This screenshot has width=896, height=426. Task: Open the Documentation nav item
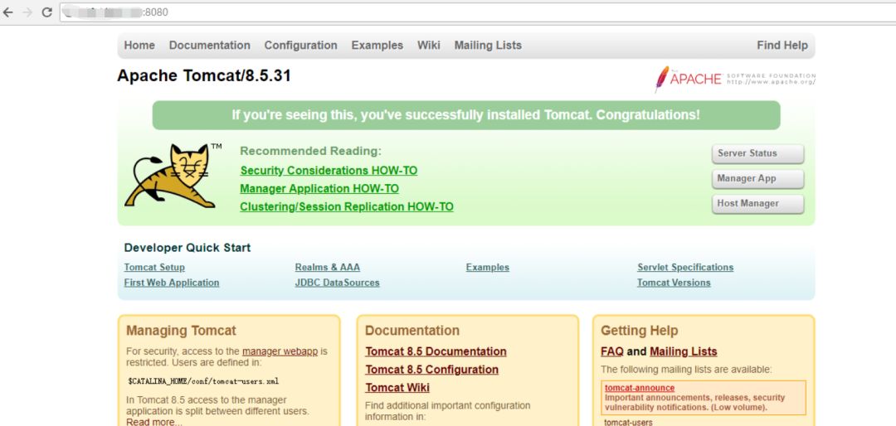point(210,45)
